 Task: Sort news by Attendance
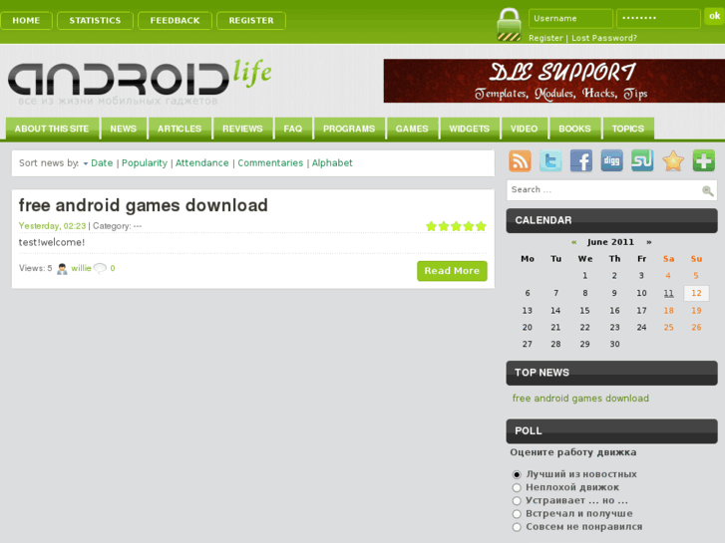pos(202,162)
